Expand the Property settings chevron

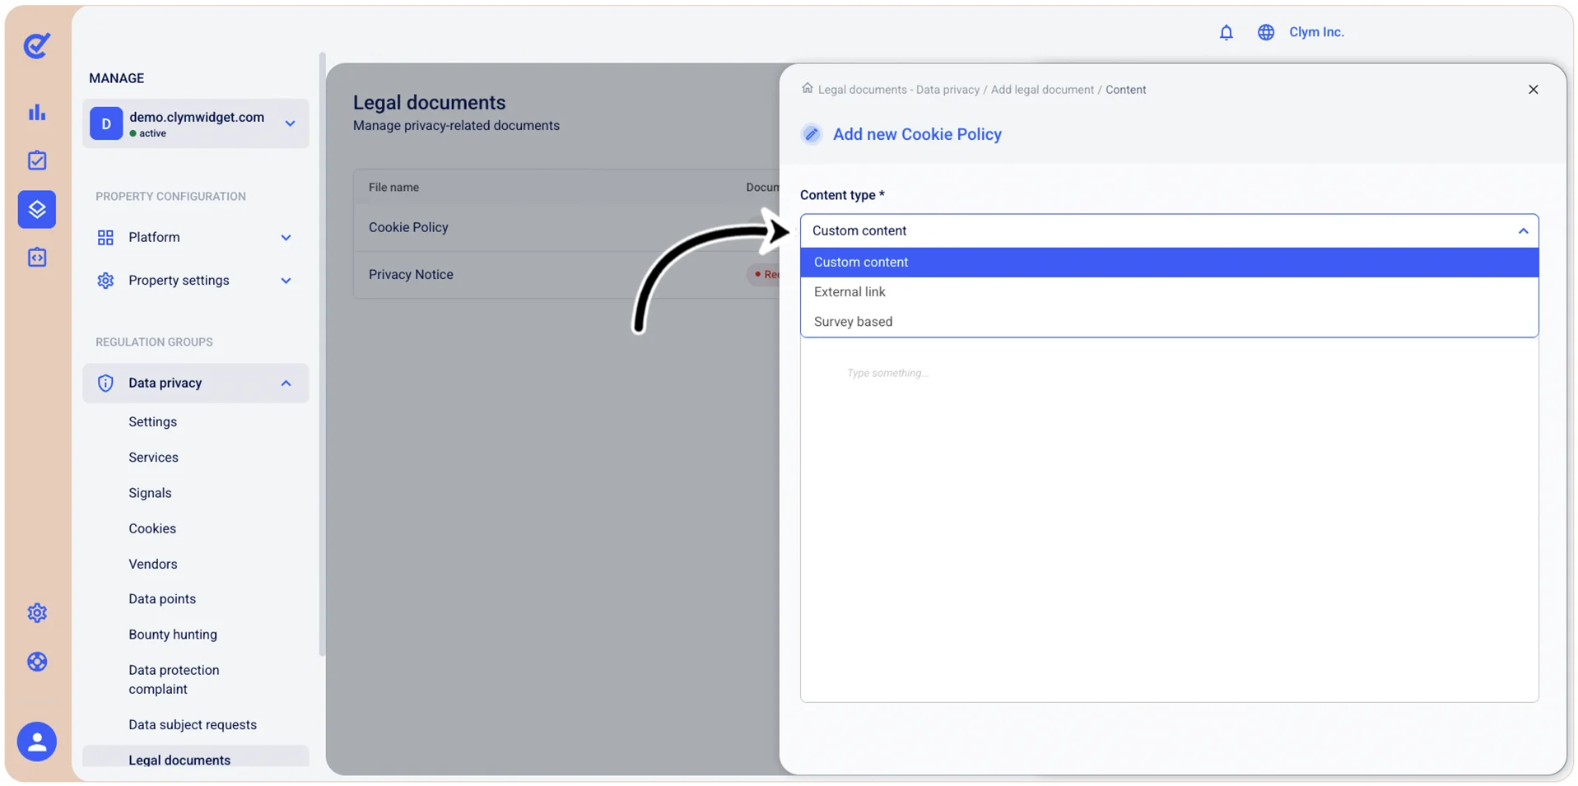(x=286, y=281)
